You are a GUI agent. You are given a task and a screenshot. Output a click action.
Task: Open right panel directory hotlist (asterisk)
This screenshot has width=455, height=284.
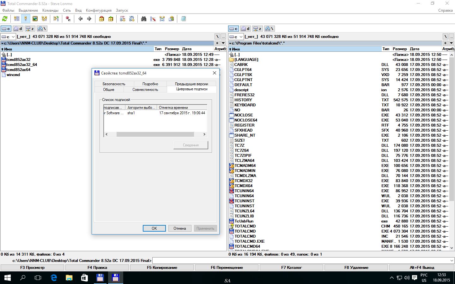pos(445,43)
